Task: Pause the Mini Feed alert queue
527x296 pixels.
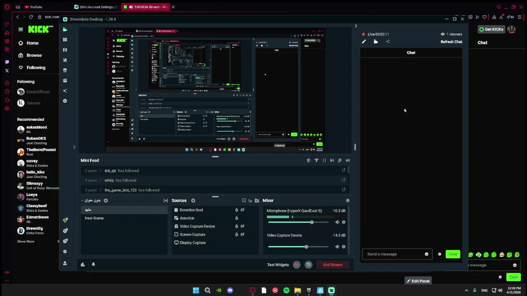Action: [324, 160]
